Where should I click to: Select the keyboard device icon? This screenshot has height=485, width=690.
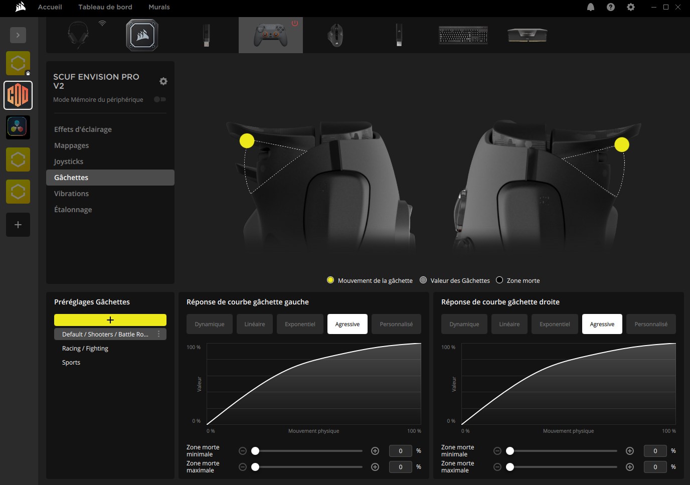pos(463,35)
